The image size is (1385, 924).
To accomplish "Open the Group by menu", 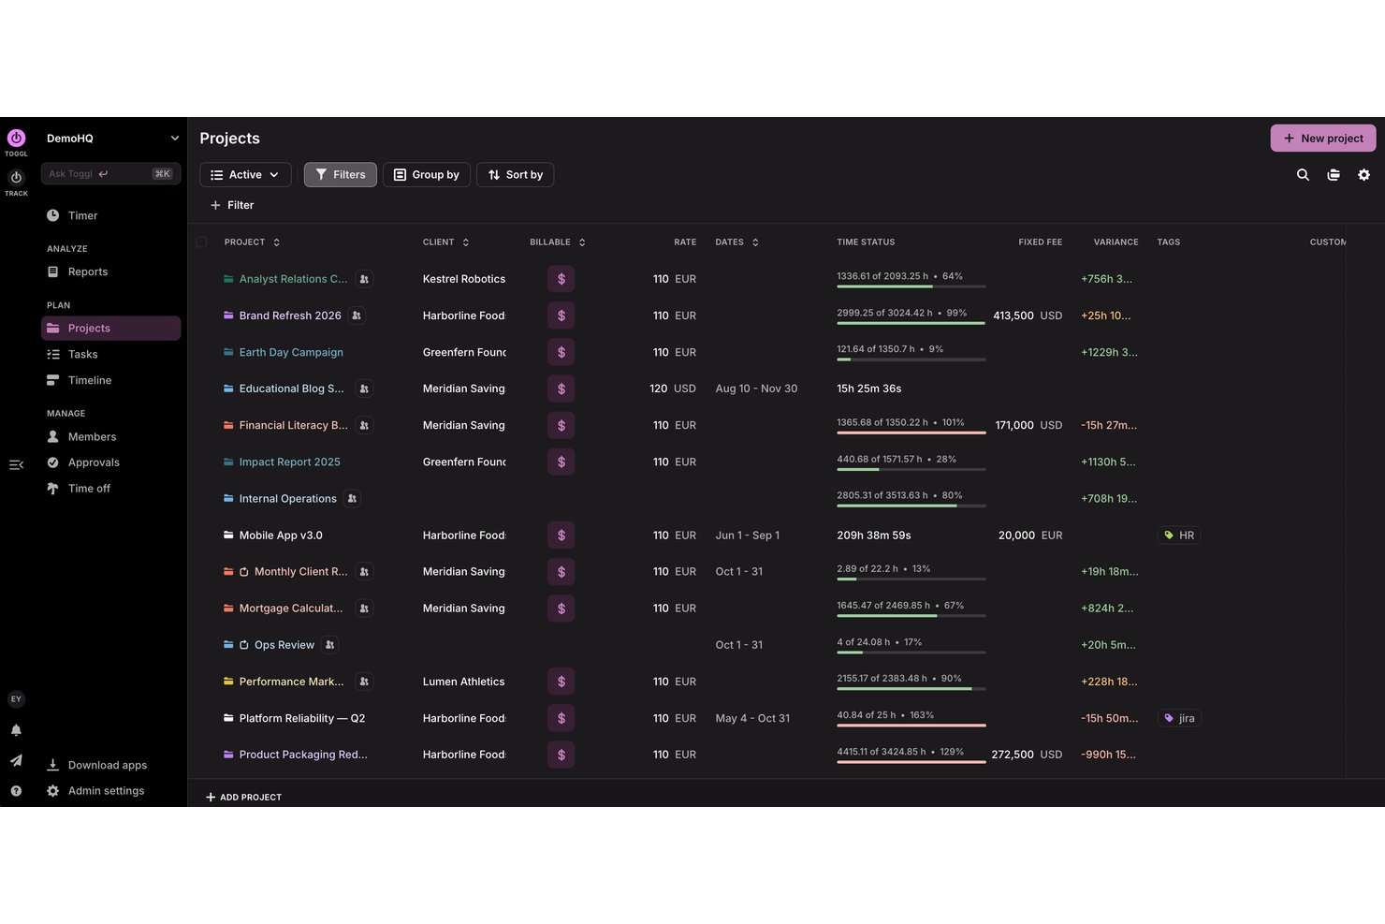I will 427,175.
